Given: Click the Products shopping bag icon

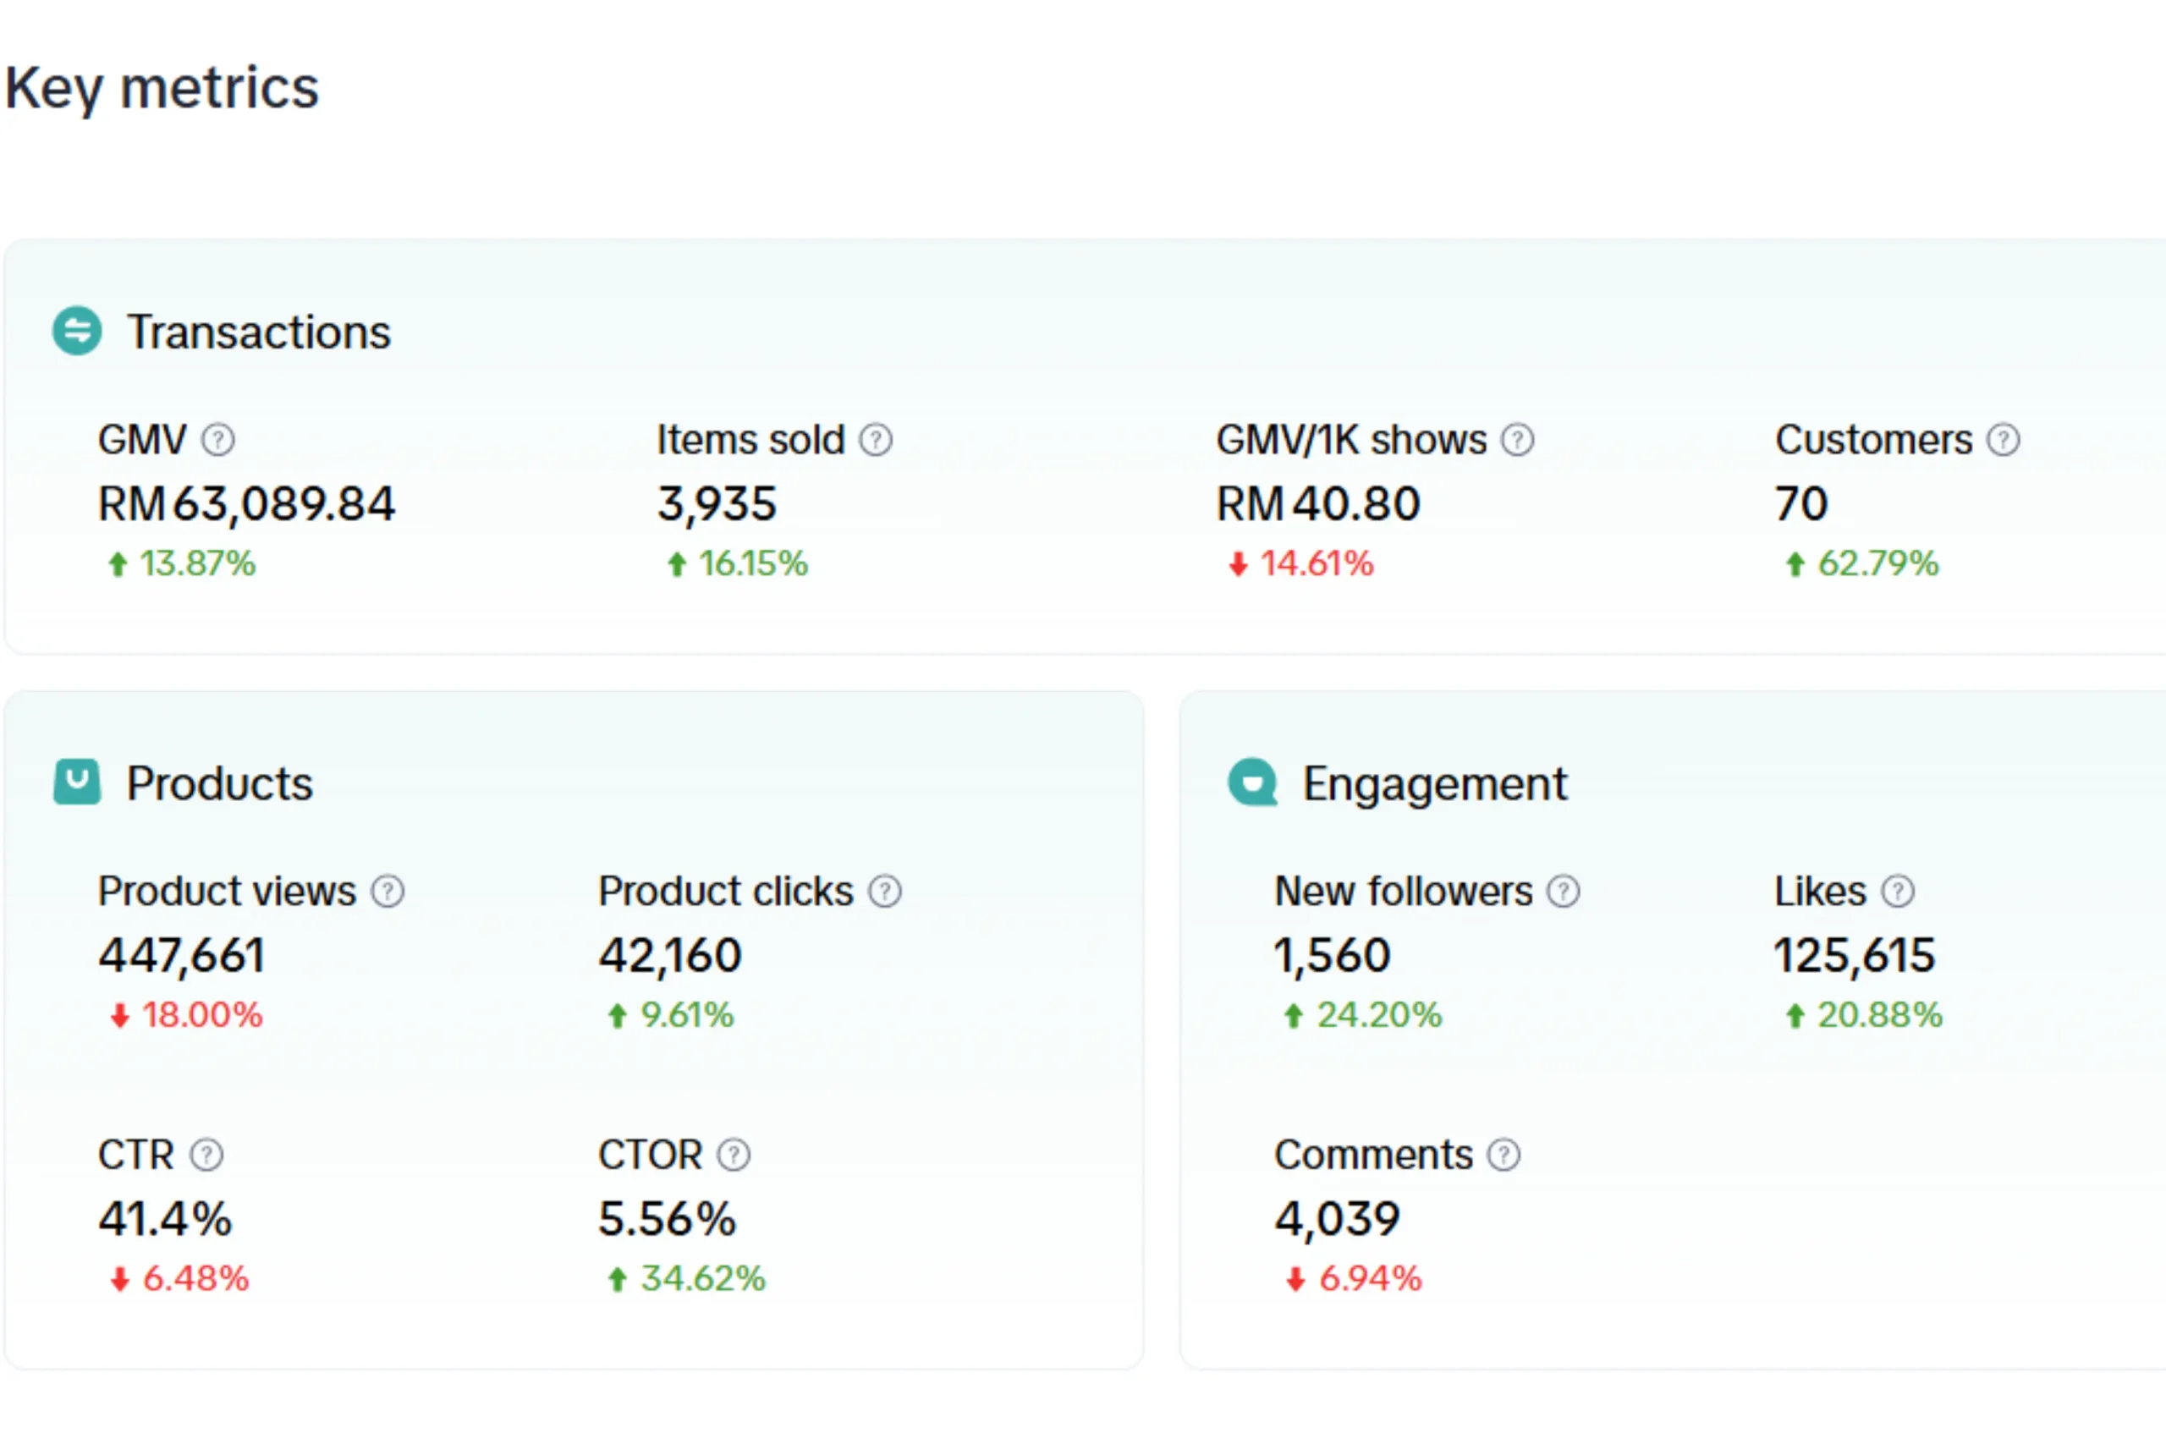Looking at the screenshot, I should tap(77, 782).
